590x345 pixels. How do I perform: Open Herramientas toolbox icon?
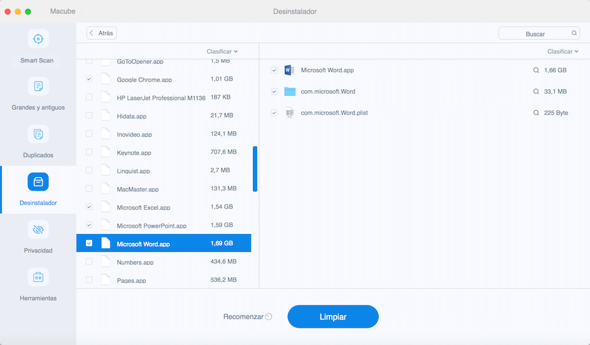(38, 277)
